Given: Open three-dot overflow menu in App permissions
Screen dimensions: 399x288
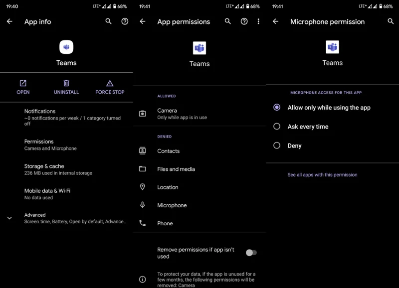Looking at the screenshot, I should tap(258, 21).
